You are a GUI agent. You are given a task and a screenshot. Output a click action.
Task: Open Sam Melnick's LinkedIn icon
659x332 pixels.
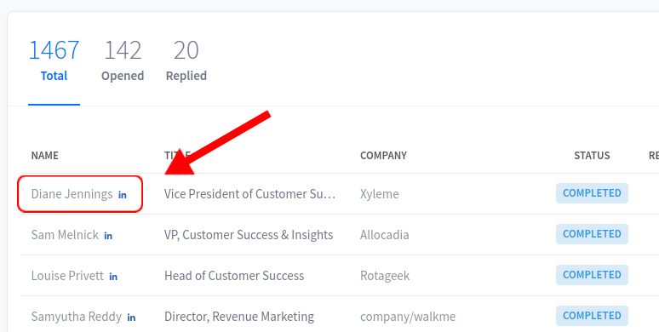108,236
